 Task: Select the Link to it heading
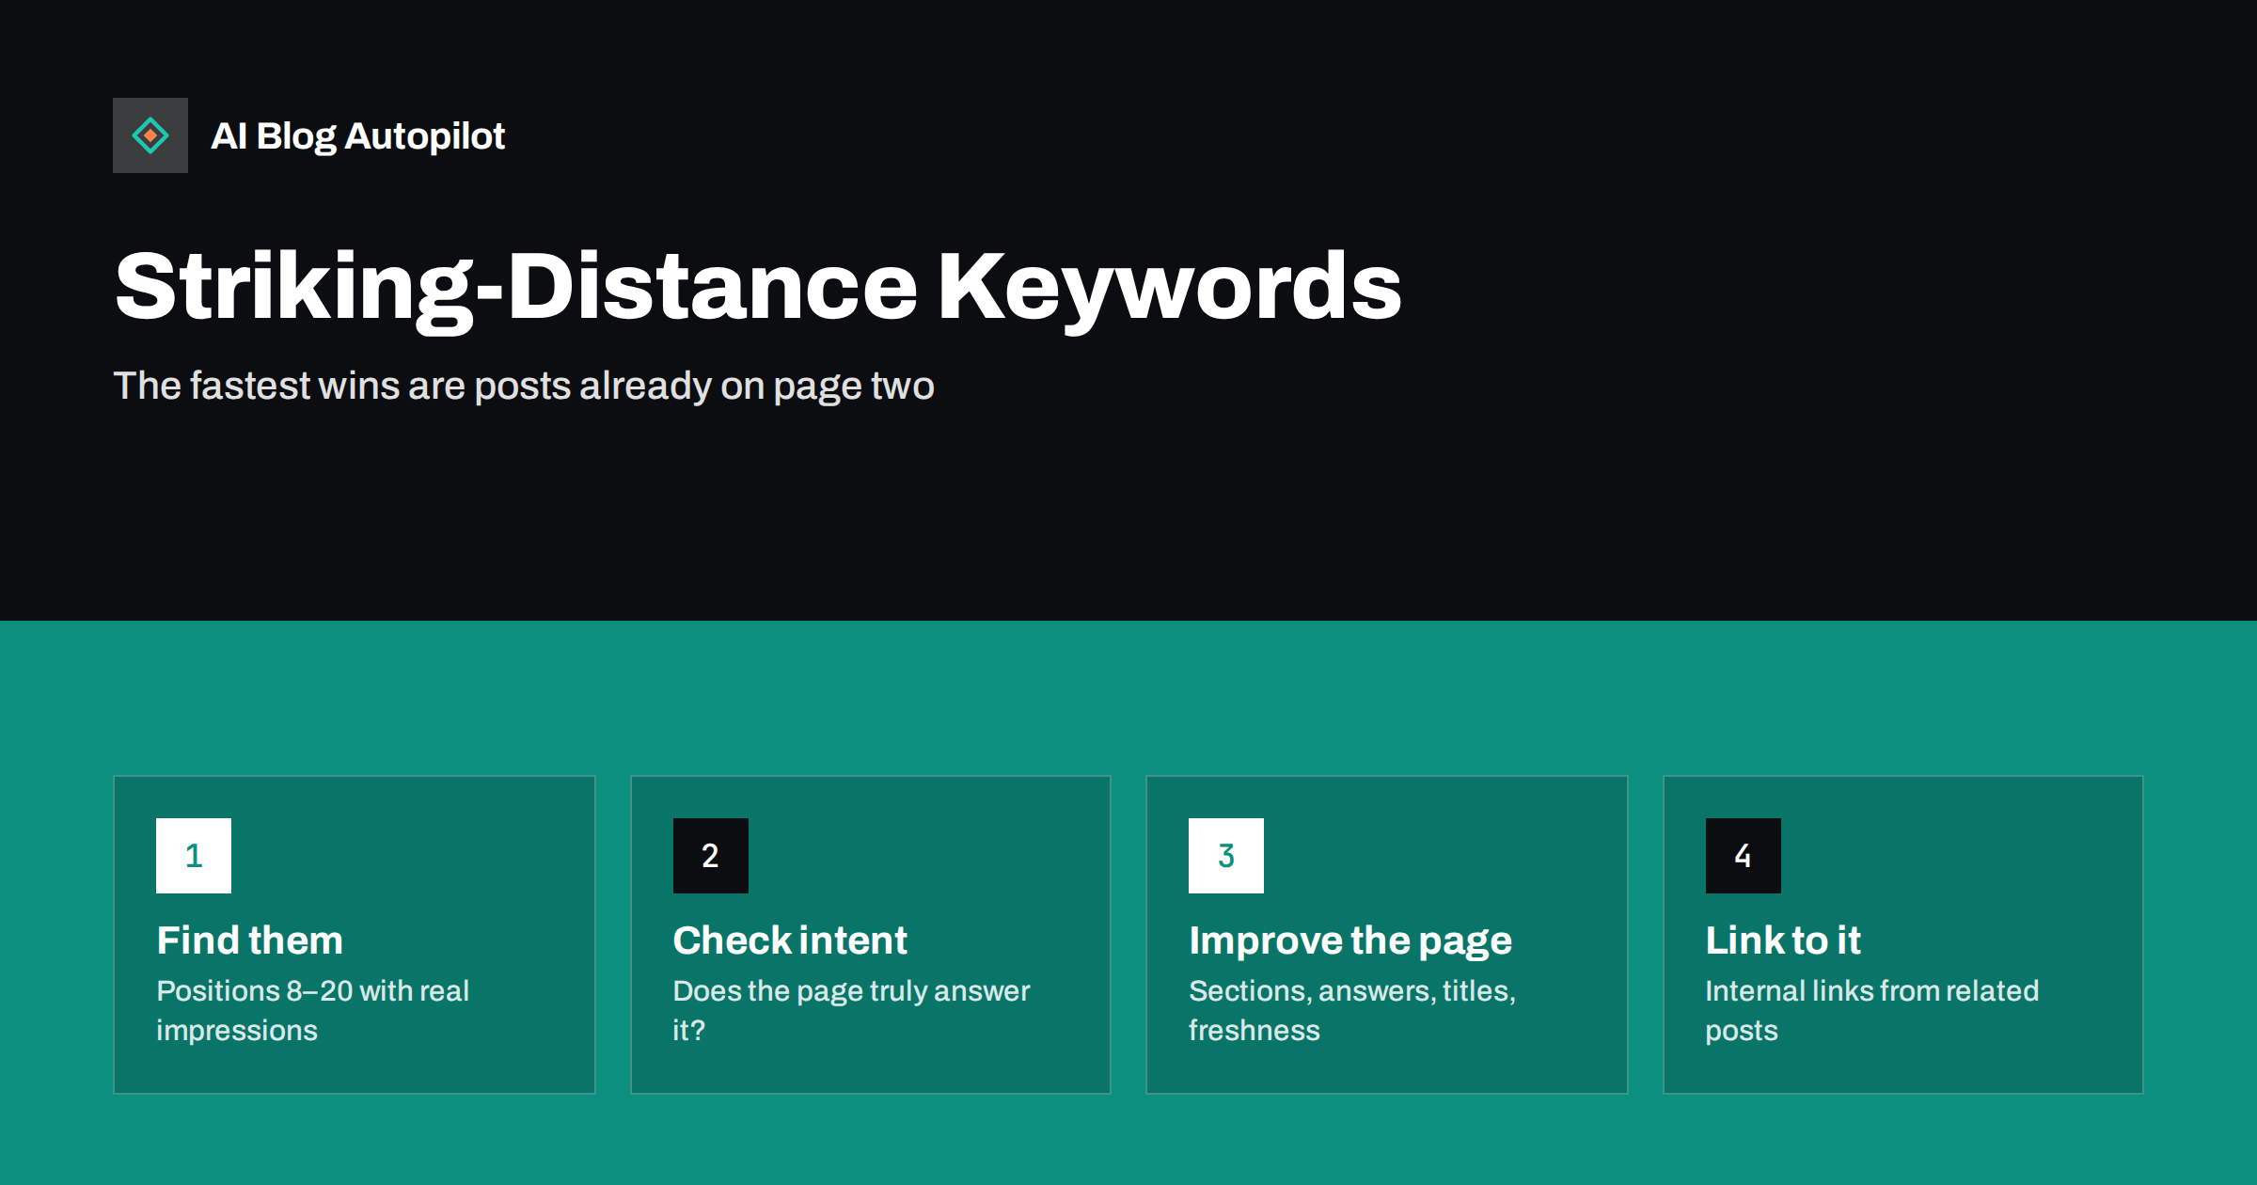1783,940
